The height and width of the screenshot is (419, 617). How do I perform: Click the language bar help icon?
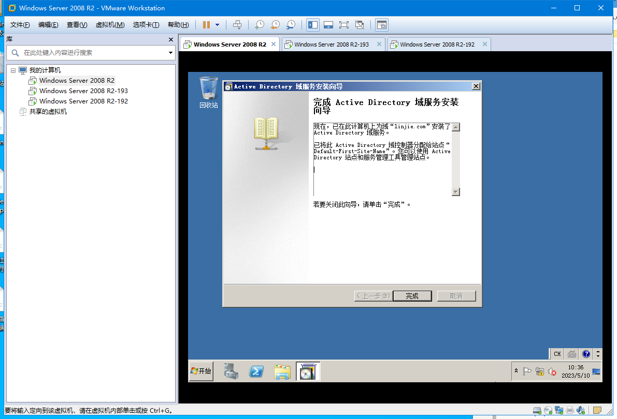pos(586,354)
